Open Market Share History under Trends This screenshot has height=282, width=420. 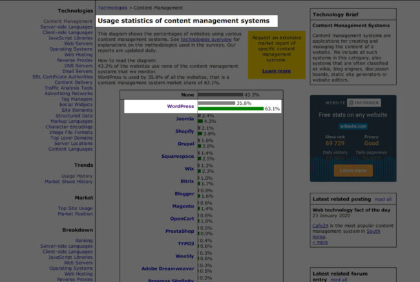point(68,182)
